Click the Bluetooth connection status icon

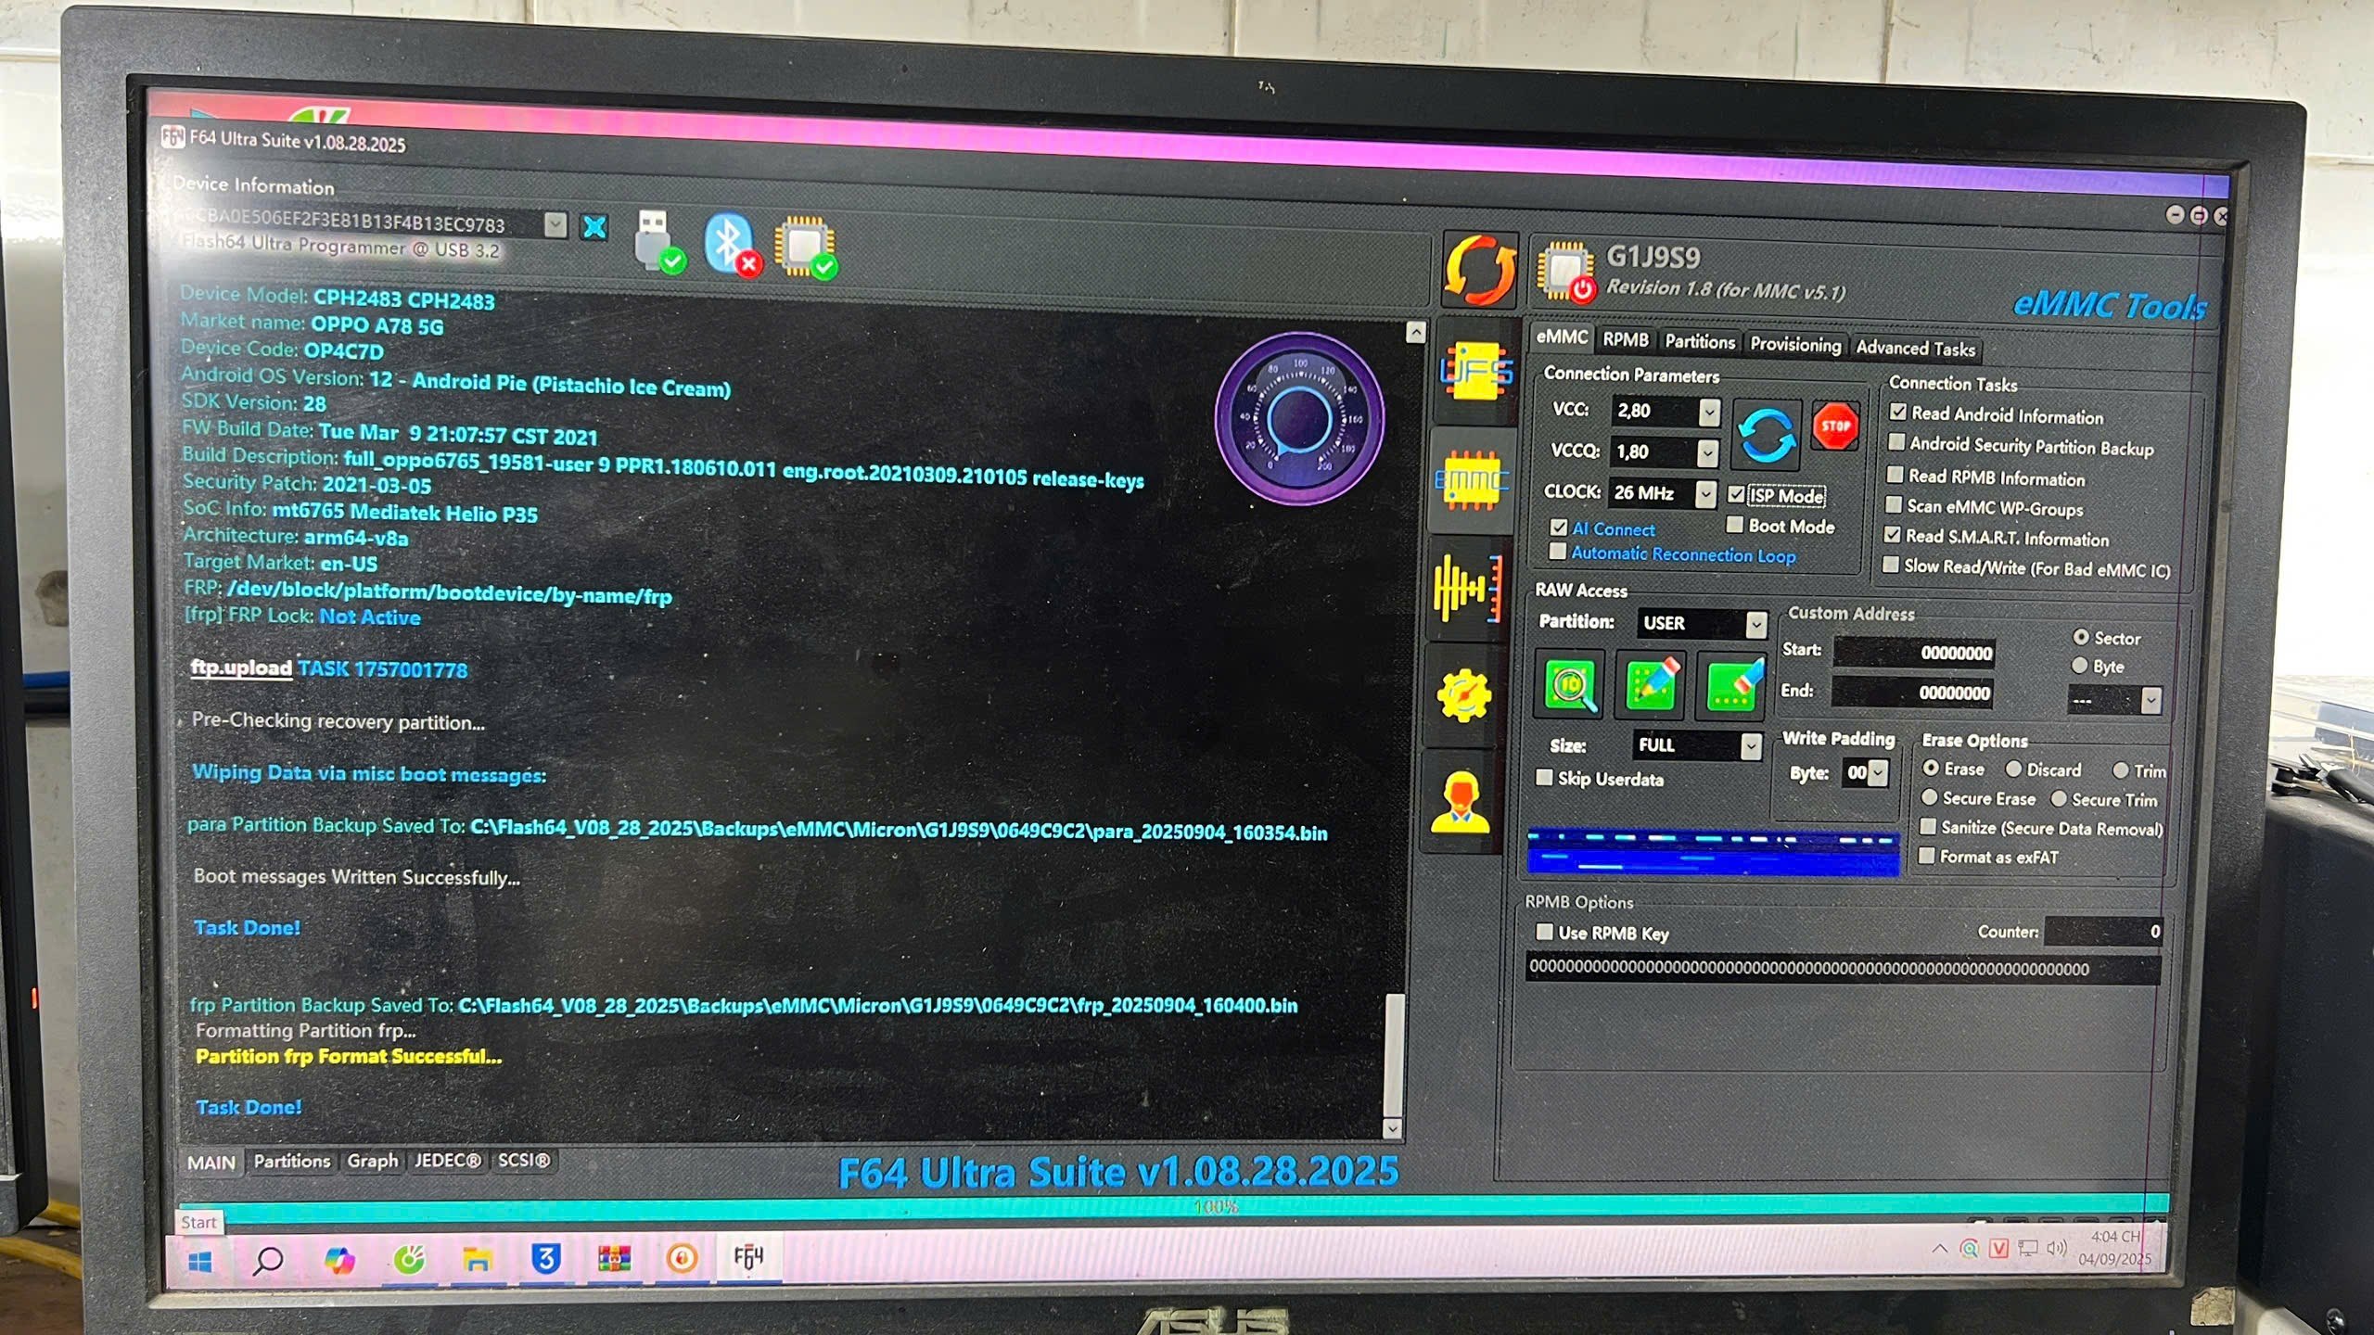click(730, 244)
